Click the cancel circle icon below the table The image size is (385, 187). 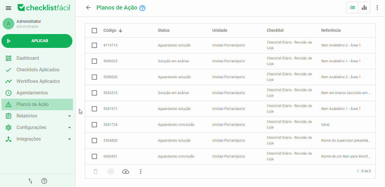click(111, 171)
